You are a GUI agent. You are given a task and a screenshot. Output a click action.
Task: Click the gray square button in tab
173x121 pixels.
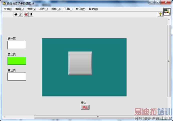pos(80,63)
